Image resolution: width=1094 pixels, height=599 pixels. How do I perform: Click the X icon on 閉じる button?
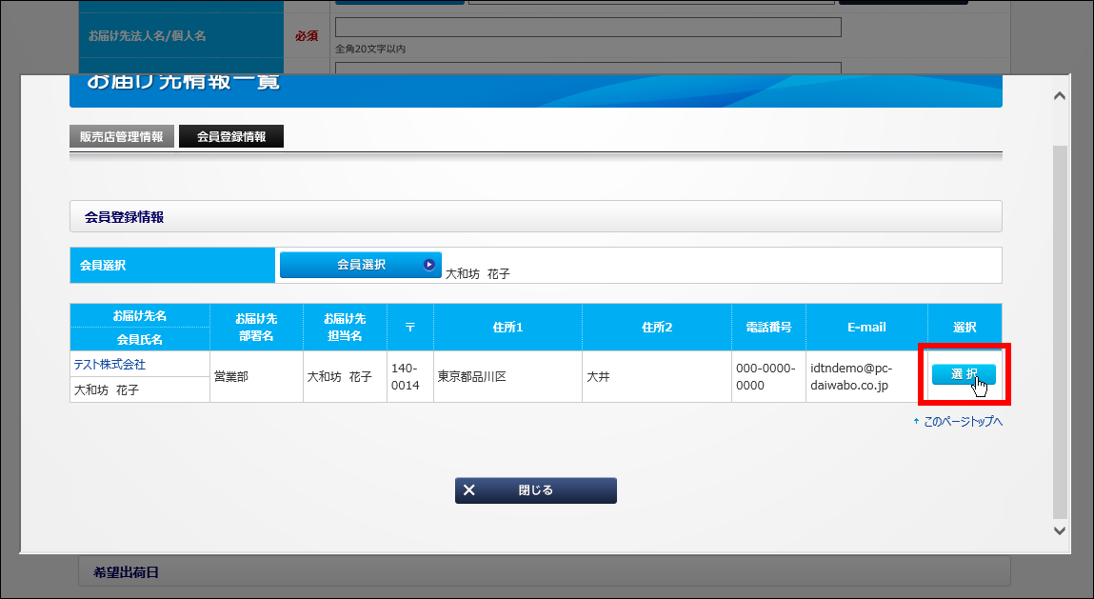point(468,490)
